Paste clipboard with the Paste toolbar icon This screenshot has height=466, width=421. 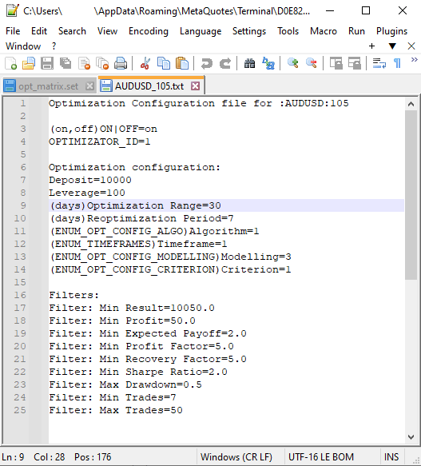click(182, 63)
